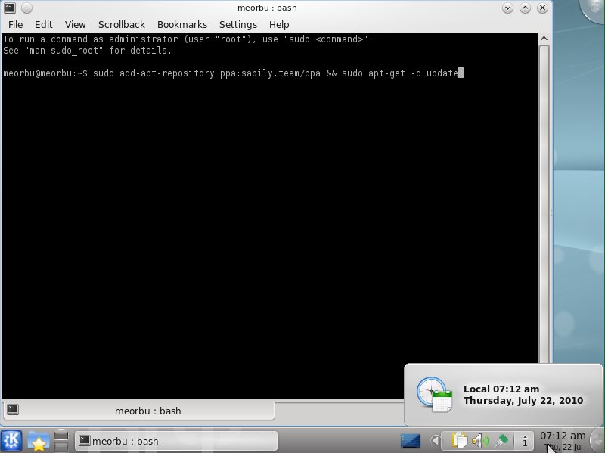605x453 pixels.
Task: Expand hidden system tray icons via the arrow
Action: [435, 440]
